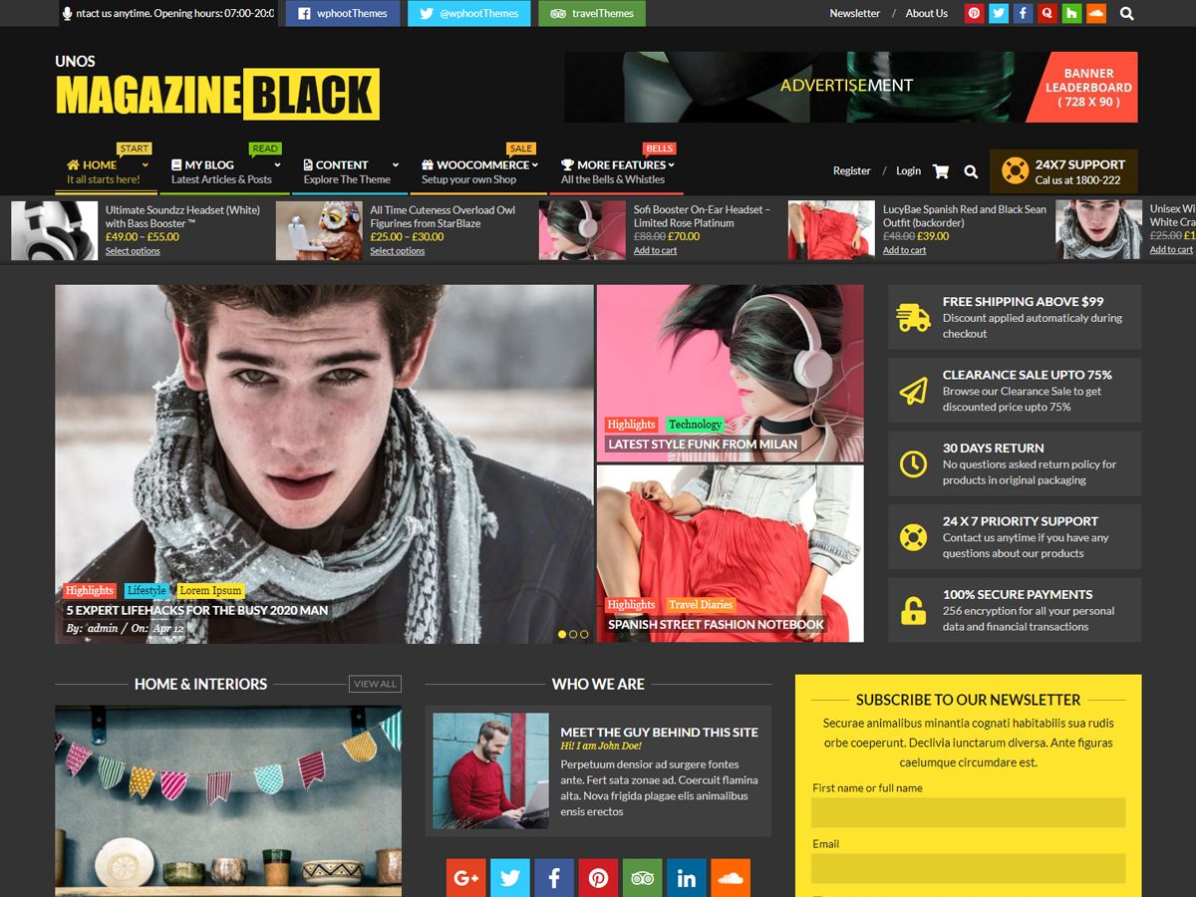Open search from the top bar magnifier icon
Image resolution: width=1196 pixels, height=897 pixels.
point(1125,14)
